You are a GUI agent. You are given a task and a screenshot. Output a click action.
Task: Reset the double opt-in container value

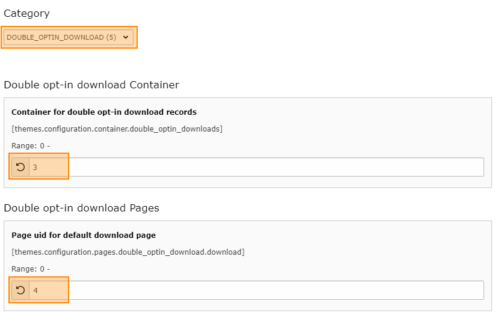pos(20,167)
